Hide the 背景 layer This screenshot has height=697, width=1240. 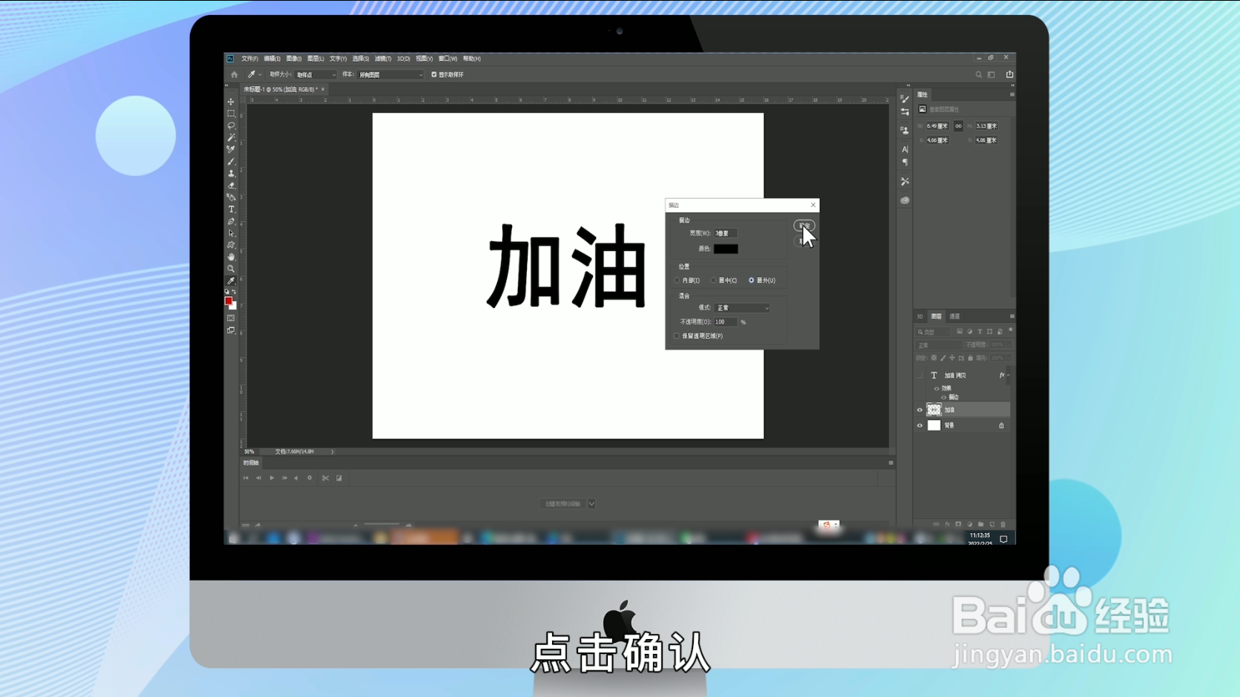[x=919, y=425]
